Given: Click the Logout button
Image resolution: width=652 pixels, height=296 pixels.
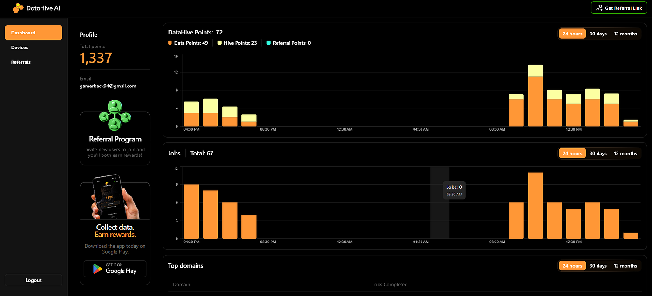Looking at the screenshot, I should [34, 280].
